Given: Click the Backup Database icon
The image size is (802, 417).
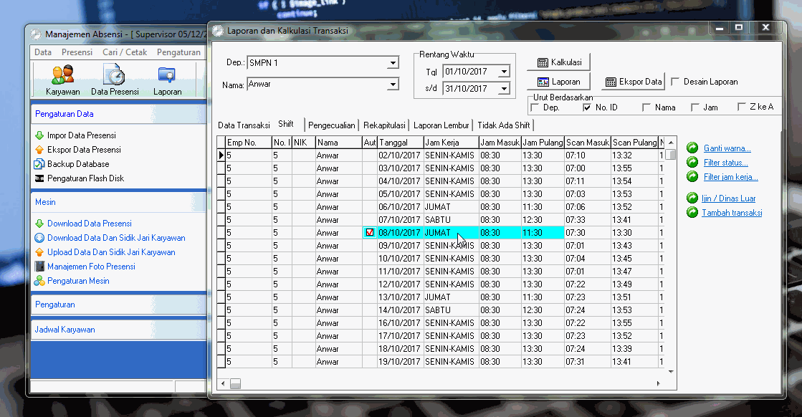Looking at the screenshot, I should 39,164.
